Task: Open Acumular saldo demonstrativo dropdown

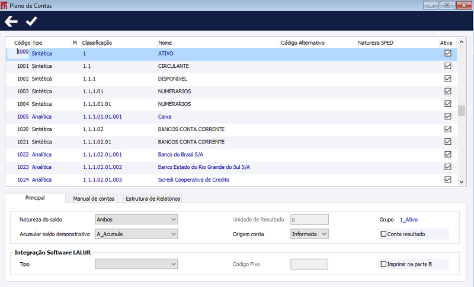Action: (x=136, y=234)
